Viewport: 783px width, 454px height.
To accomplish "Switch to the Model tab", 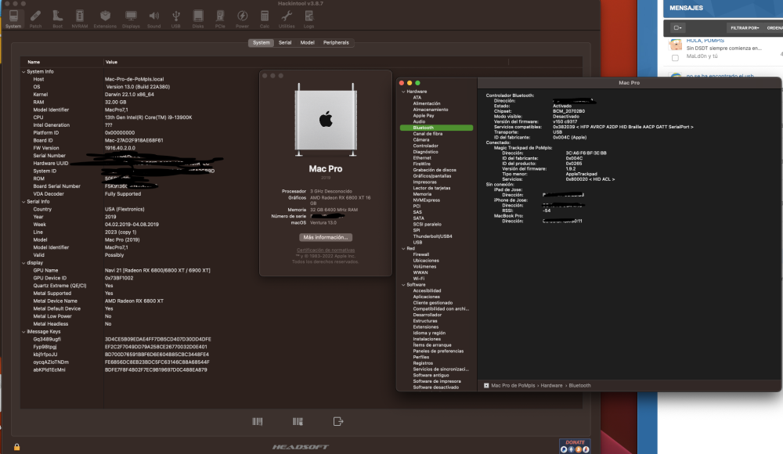I will point(307,42).
